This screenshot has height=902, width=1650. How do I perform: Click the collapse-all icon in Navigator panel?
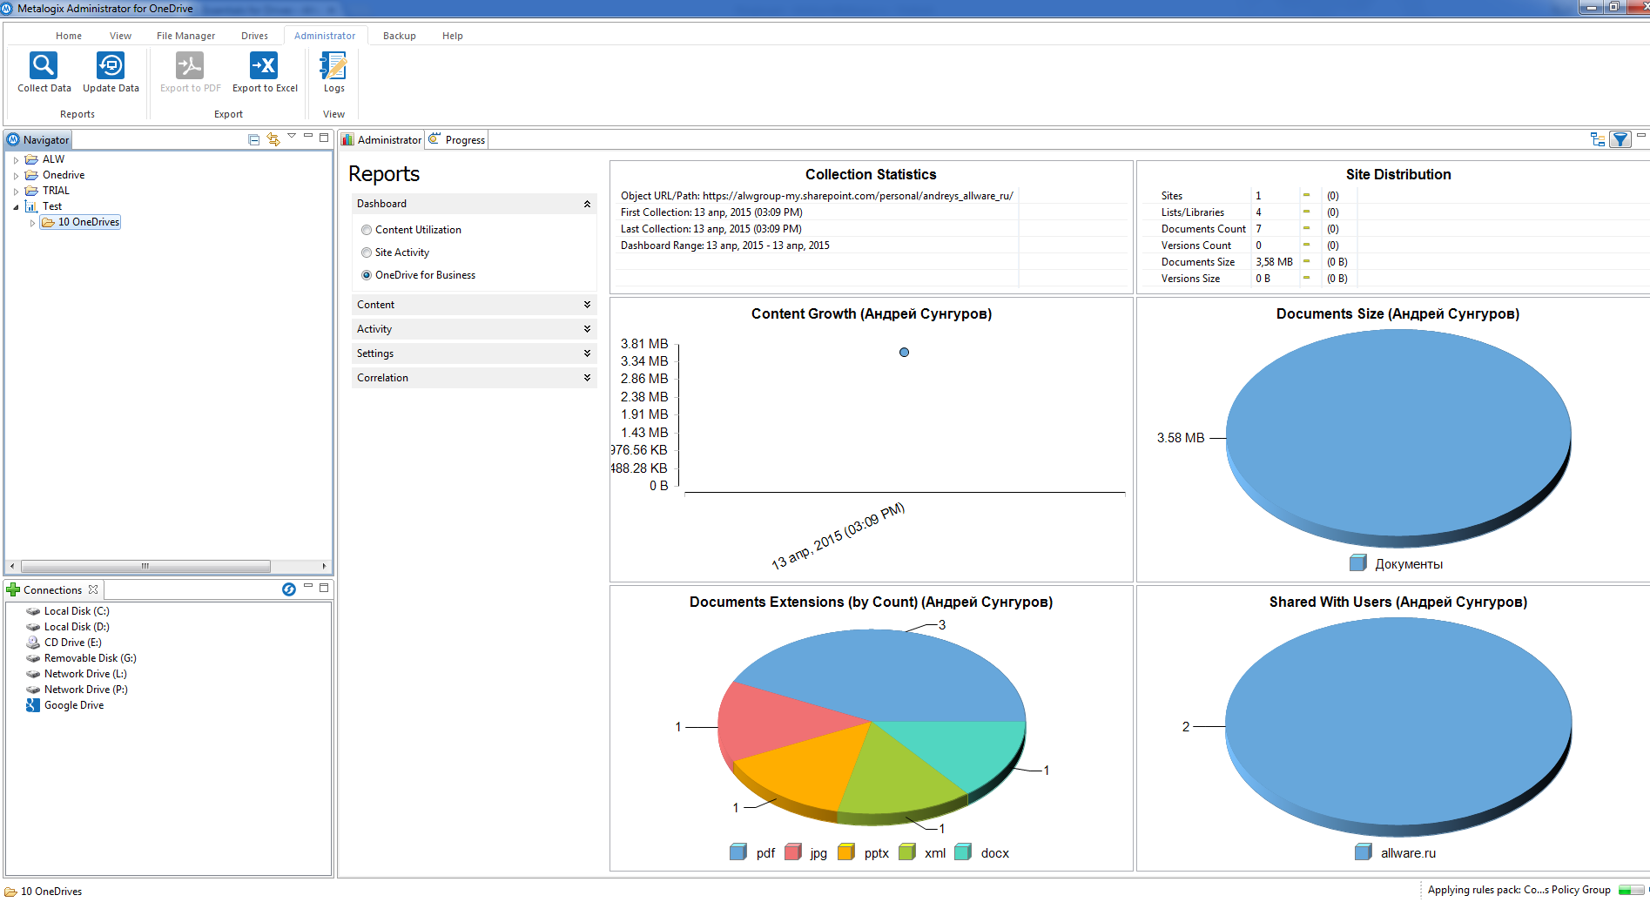coord(254,139)
